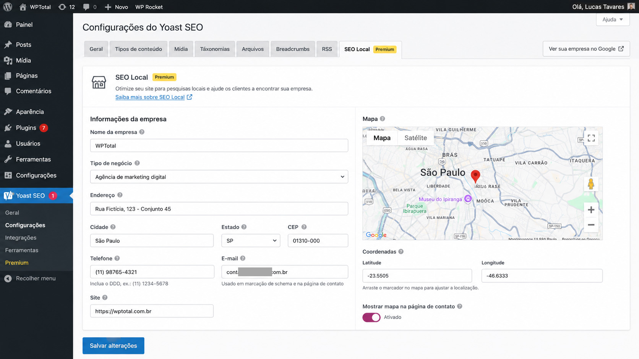Screen dimensions: 639x359
Task: Click the Street View pegman icon
Action: tap(591, 184)
